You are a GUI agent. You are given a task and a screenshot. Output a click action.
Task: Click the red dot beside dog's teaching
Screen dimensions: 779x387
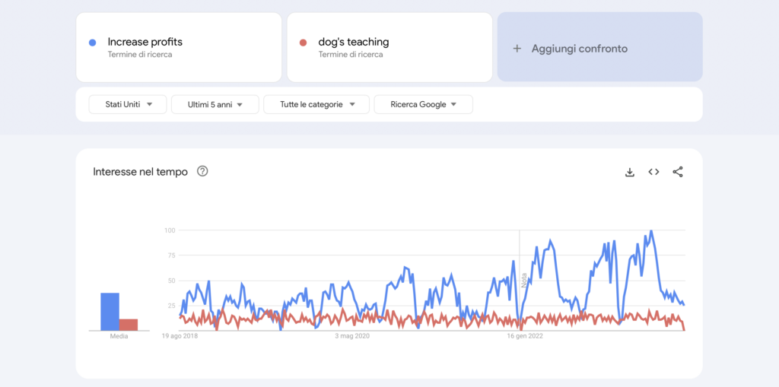click(x=303, y=43)
